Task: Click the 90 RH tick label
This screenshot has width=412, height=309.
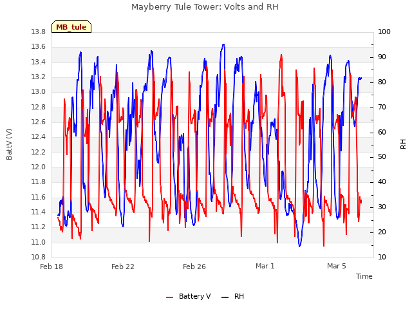Action: point(382,57)
